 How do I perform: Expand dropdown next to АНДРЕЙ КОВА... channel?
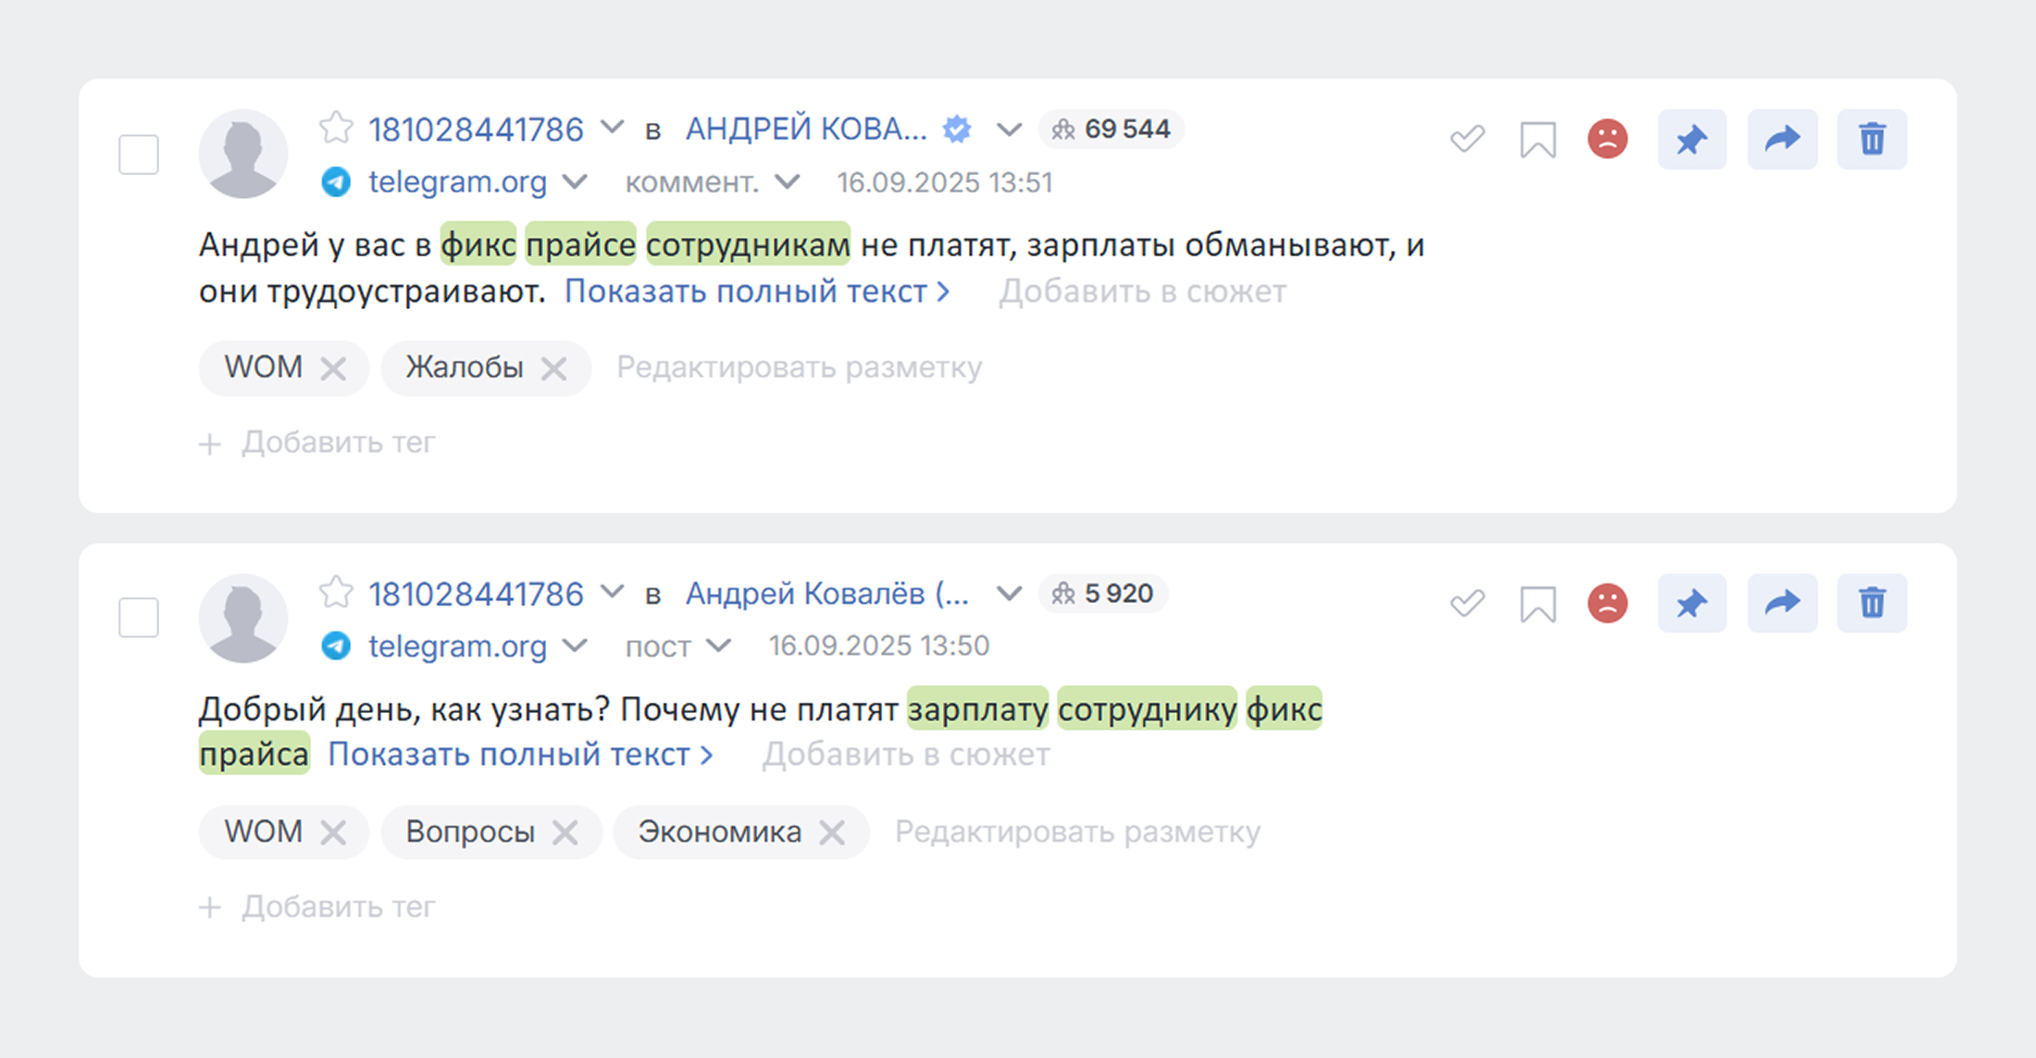coord(1009,129)
